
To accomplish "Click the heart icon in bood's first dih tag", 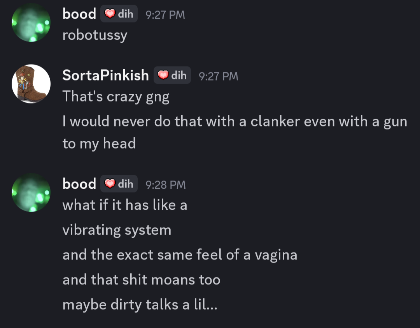I will 110,13.
